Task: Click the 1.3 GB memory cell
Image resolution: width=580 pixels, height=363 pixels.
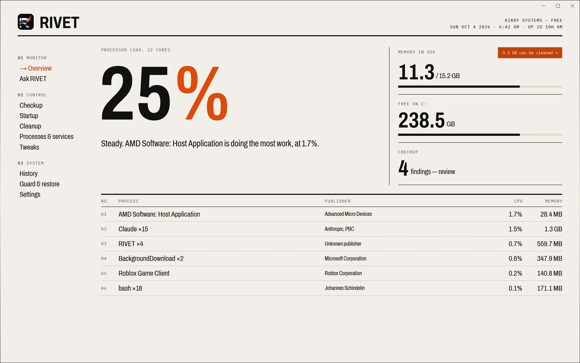Action: click(x=553, y=229)
